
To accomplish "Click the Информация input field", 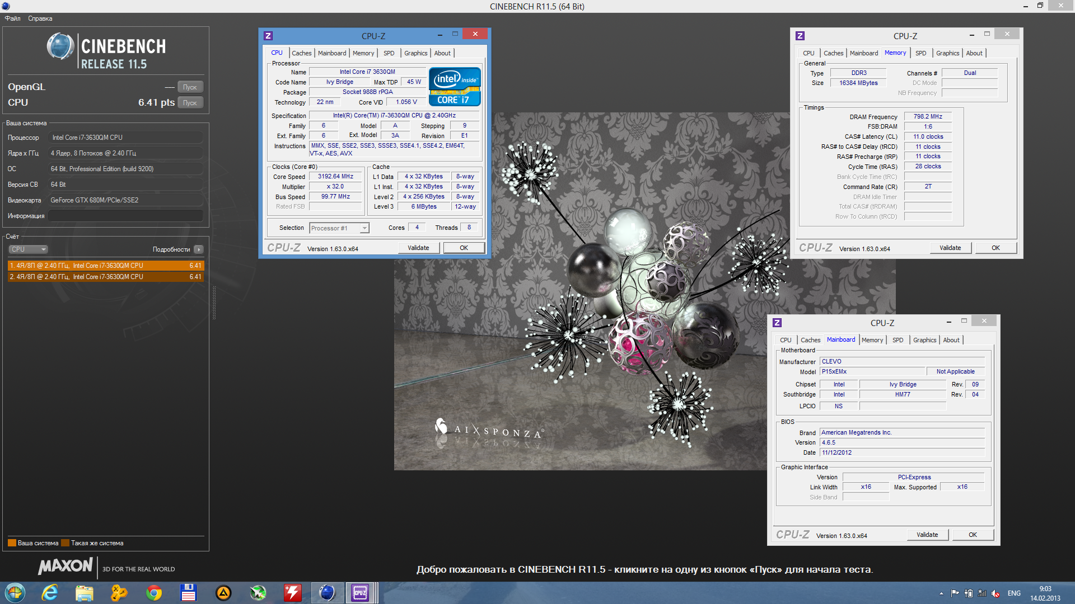I will (125, 216).
